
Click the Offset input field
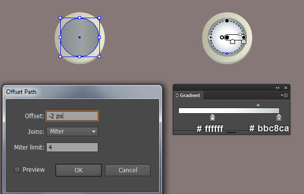[72, 116]
